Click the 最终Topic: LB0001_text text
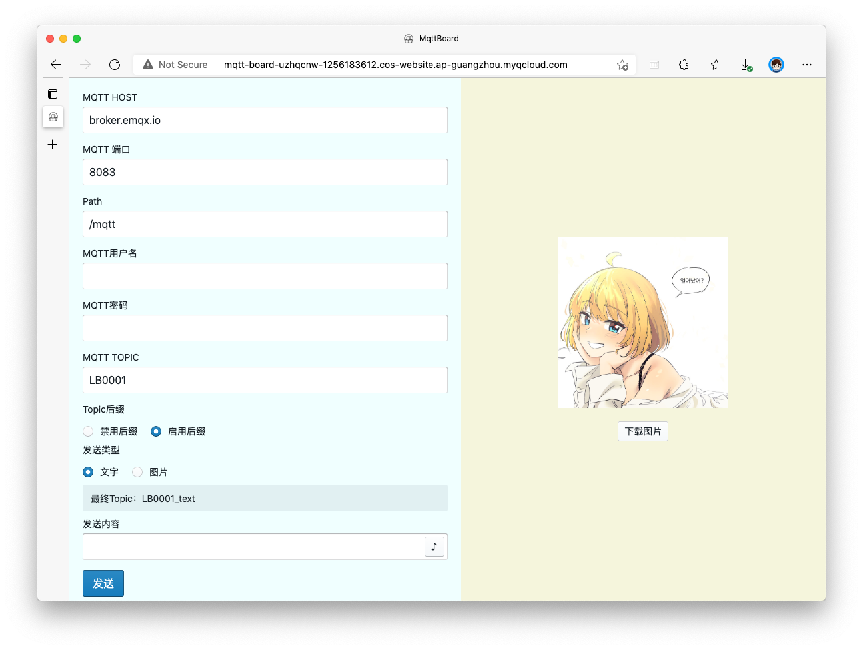 pos(143,499)
